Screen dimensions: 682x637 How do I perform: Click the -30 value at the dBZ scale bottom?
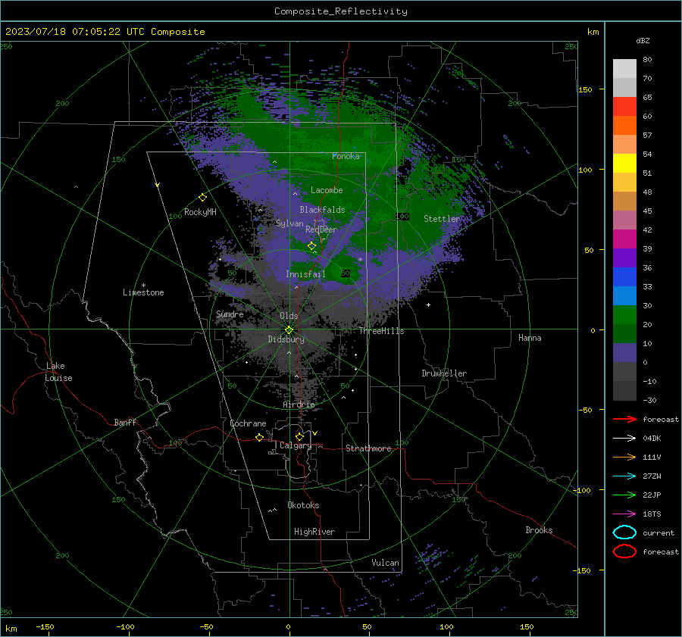coord(649,400)
